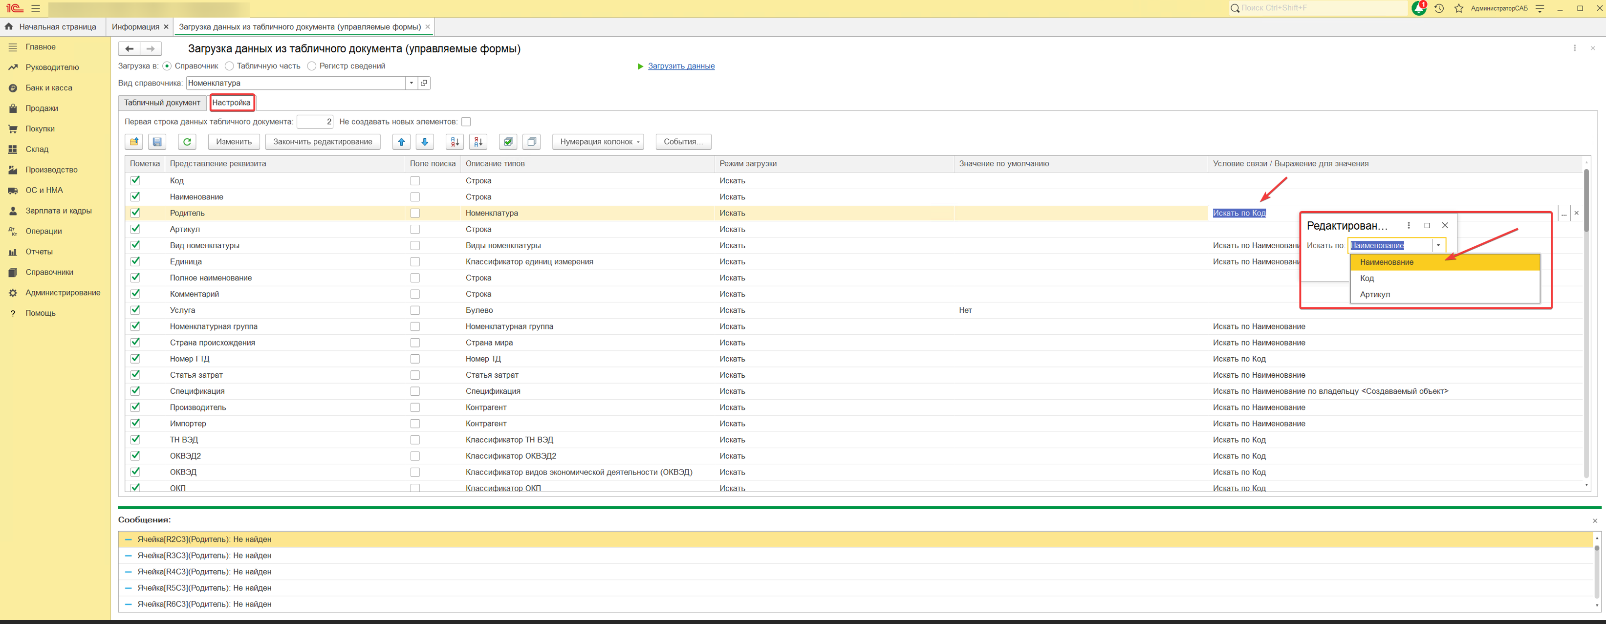Open the Склад section
This screenshot has width=1606, height=624.
point(37,150)
